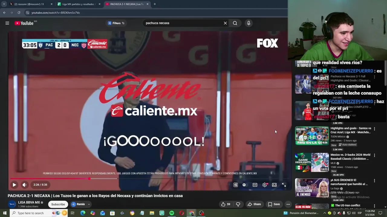Go back in browser history

(x=4, y=13)
